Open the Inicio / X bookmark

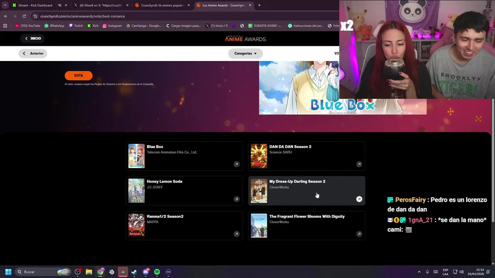[x=217, y=26]
